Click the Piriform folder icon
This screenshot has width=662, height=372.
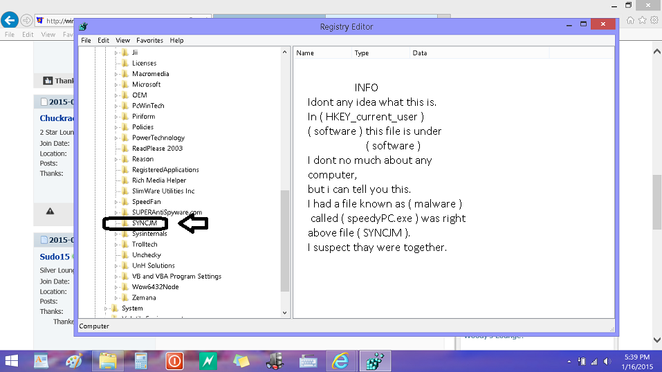[125, 117]
